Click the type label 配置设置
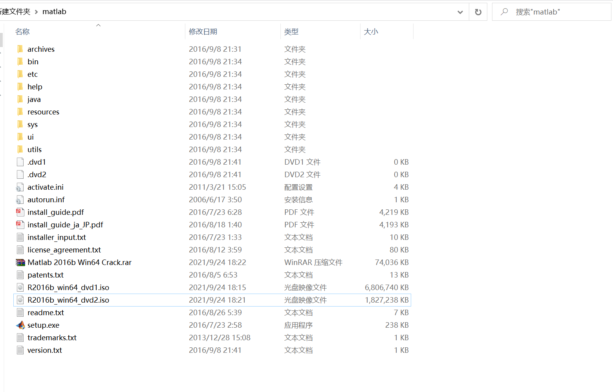The height and width of the screenshot is (392, 613). [298, 187]
